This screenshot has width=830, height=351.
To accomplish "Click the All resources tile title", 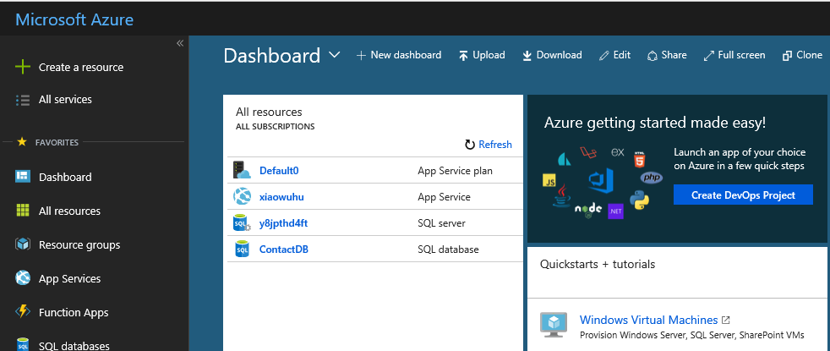I will click(x=269, y=112).
